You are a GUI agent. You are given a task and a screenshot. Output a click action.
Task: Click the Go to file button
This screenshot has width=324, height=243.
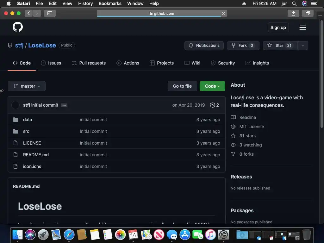point(182,86)
